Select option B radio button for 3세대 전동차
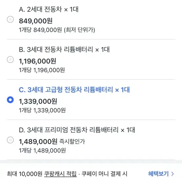The height and width of the screenshot is (182, 182). [10, 60]
